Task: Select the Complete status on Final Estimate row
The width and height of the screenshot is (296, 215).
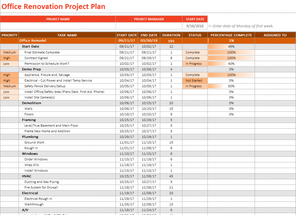Action: point(195,52)
